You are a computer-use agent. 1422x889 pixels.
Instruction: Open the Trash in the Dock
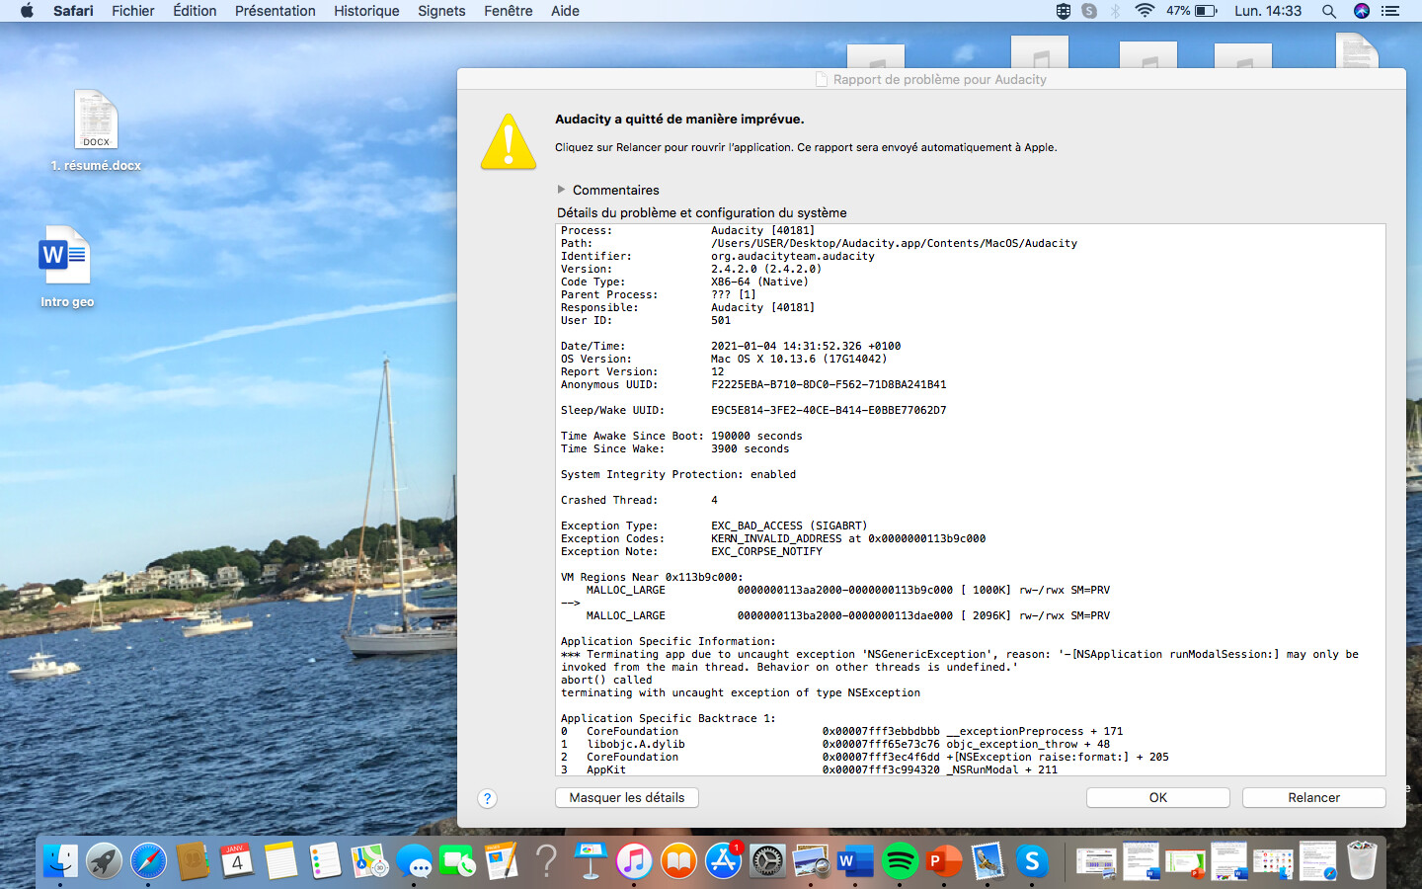1362,860
